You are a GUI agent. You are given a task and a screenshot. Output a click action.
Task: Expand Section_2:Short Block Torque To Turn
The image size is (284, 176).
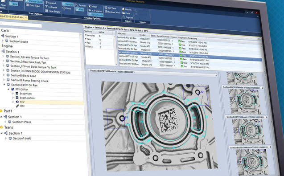(x=4, y=65)
